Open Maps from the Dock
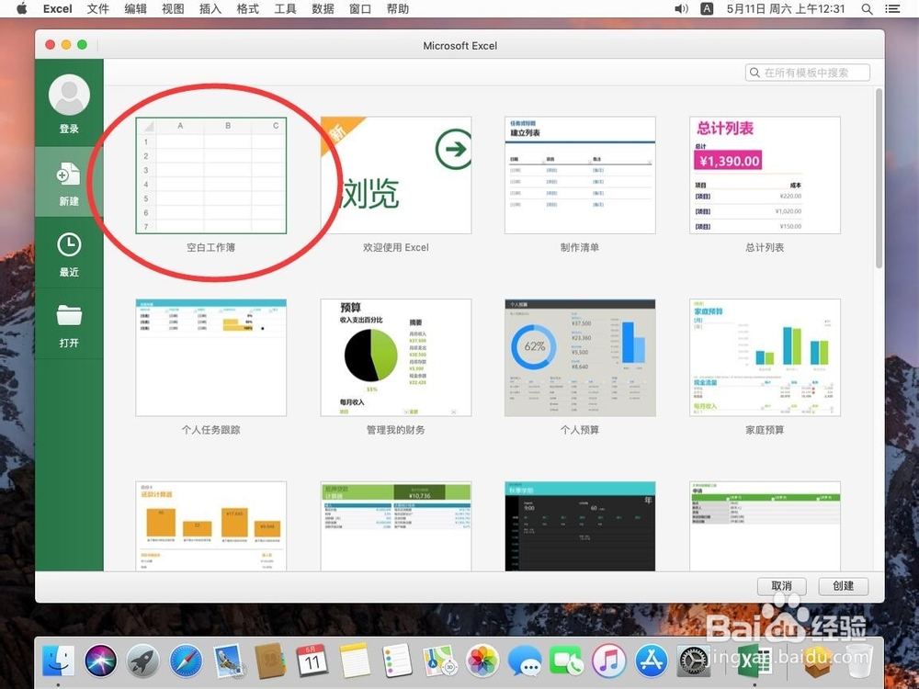 click(x=439, y=661)
